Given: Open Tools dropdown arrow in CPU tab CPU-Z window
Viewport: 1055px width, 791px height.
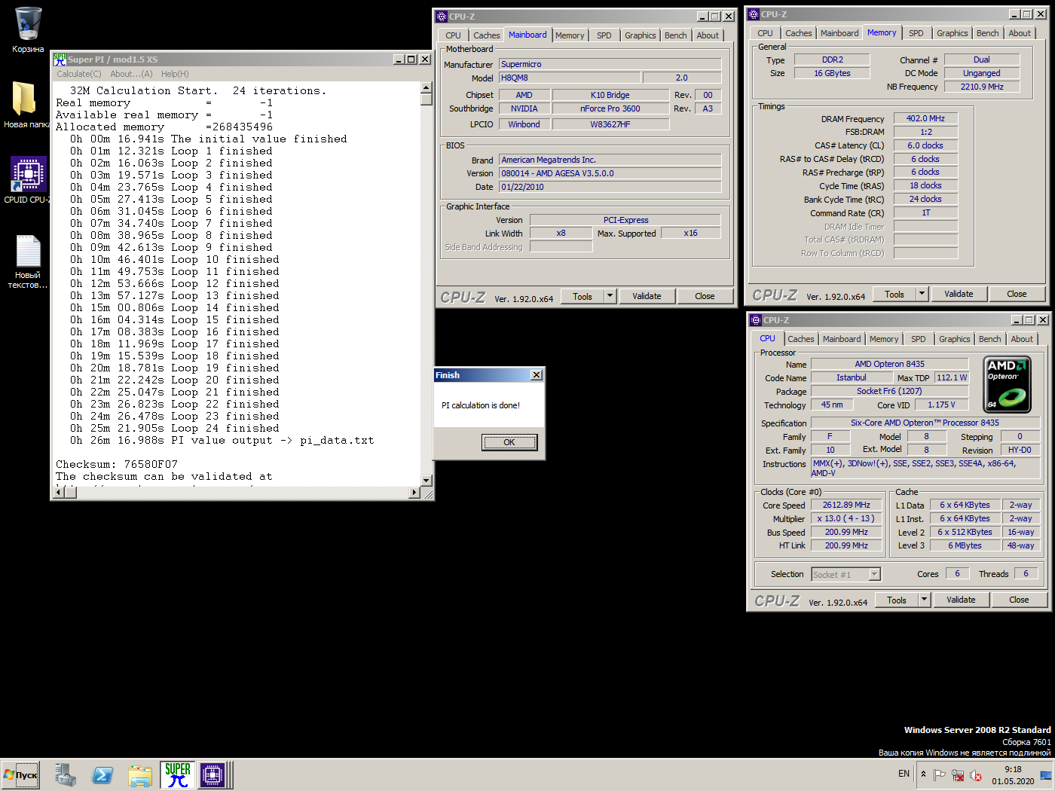Looking at the screenshot, I should [925, 600].
